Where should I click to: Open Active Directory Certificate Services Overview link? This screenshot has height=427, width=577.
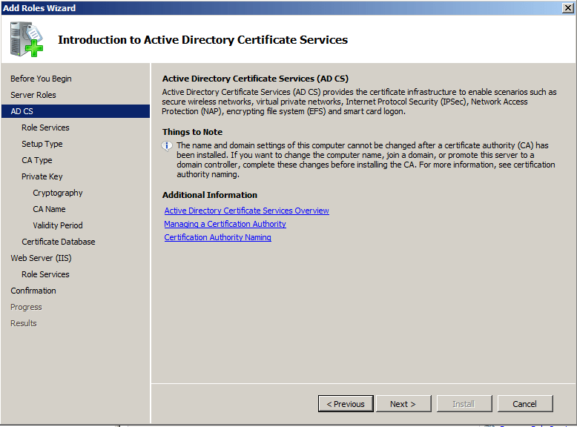click(x=246, y=211)
